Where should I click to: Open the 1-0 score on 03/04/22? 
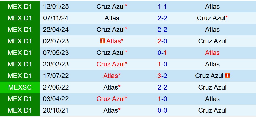(162, 99)
